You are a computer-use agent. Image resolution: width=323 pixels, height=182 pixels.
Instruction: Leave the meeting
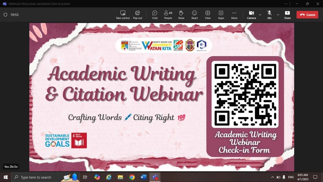click(307, 15)
